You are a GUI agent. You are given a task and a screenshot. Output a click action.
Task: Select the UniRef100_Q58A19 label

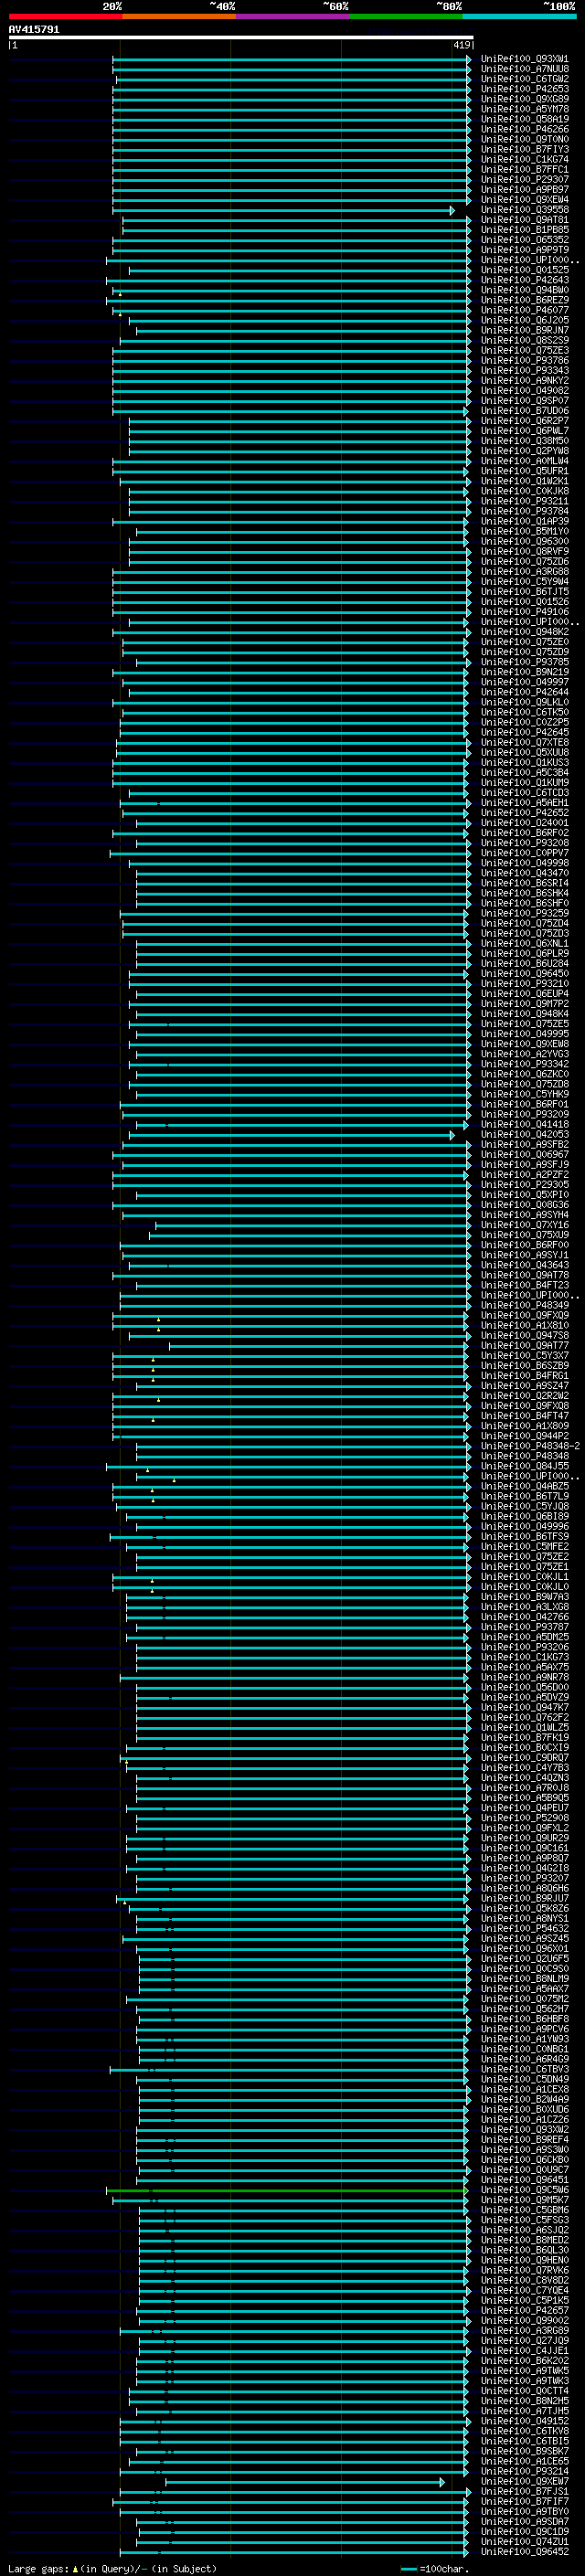point(524,119)
